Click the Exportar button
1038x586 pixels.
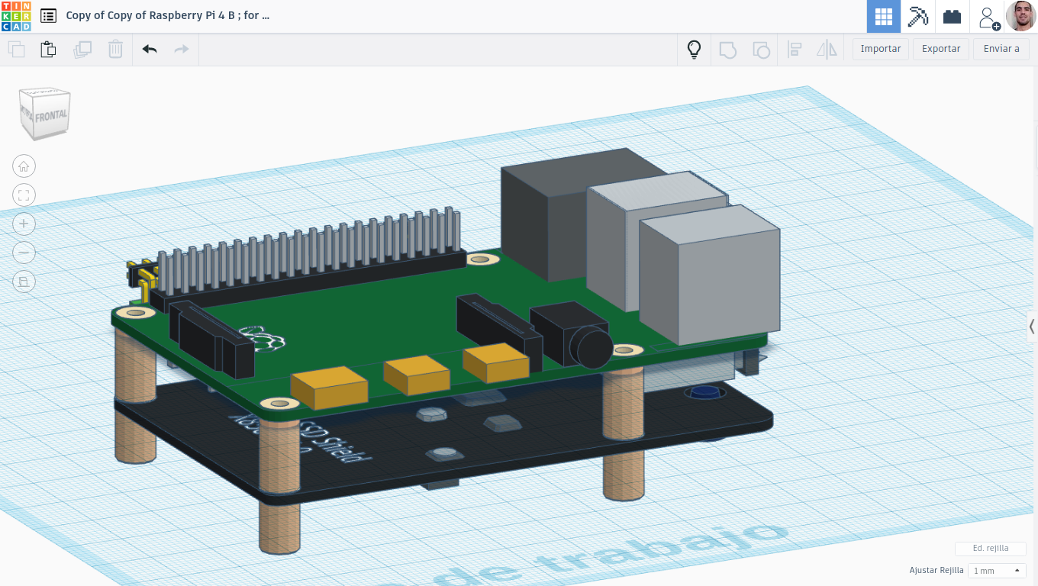coord(941,49)
